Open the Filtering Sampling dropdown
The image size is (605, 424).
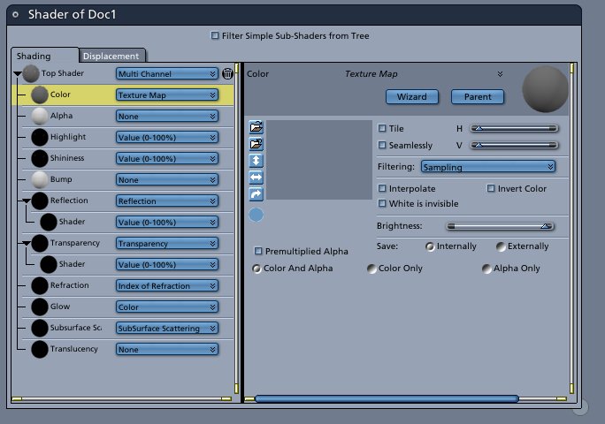coord(488,167)
